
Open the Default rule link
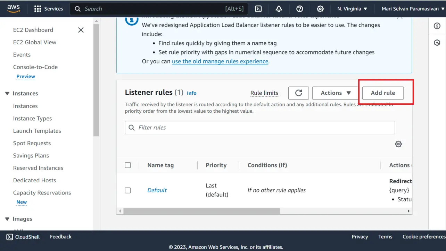[157, 190]
